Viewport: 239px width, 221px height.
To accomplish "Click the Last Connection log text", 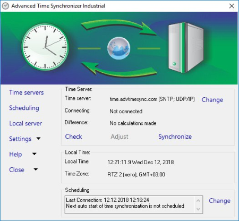I will pyautogui.click(x=107, y=200).
